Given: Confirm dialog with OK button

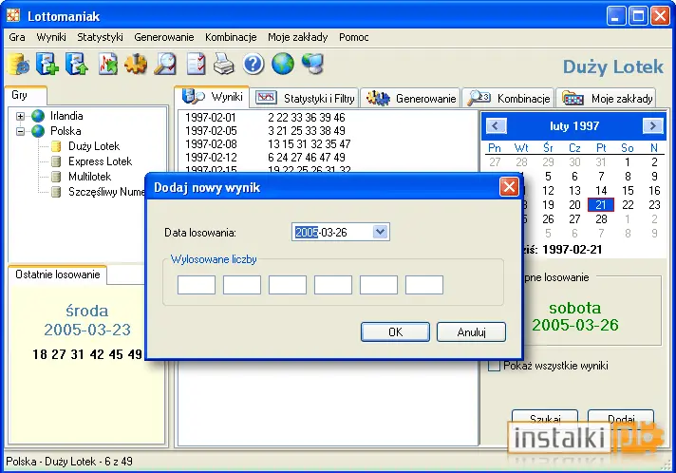Looking at the screenshot, I should (x=395, y=332).
